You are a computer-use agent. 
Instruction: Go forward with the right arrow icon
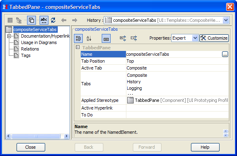point(75,20)
